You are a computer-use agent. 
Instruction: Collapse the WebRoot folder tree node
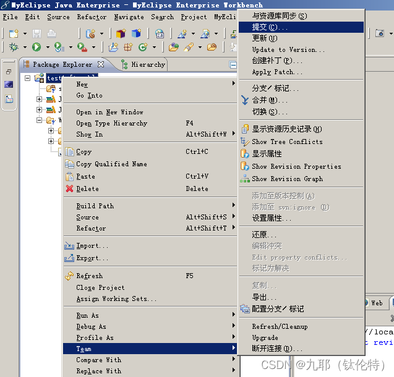tap(39, 120)
